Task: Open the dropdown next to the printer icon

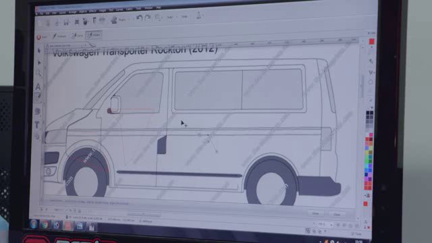Action: click(128, 20)
